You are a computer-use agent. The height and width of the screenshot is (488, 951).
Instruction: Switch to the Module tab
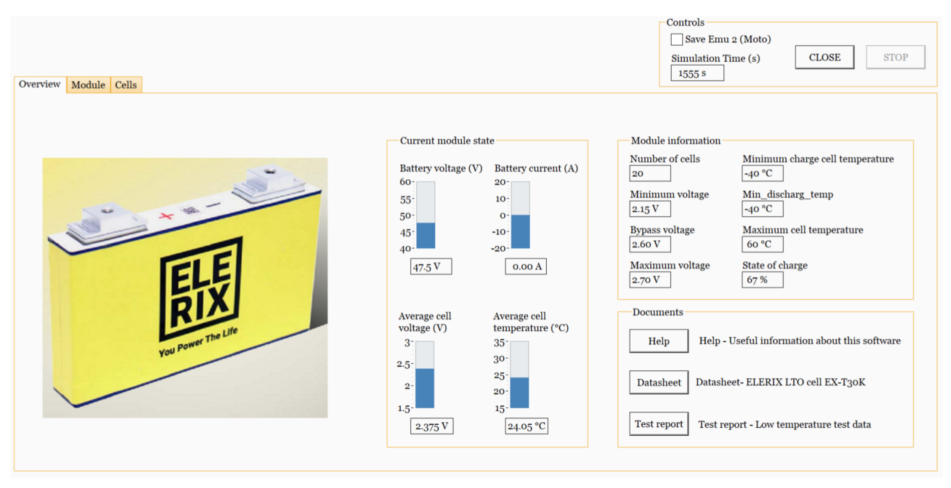point(88,85)
